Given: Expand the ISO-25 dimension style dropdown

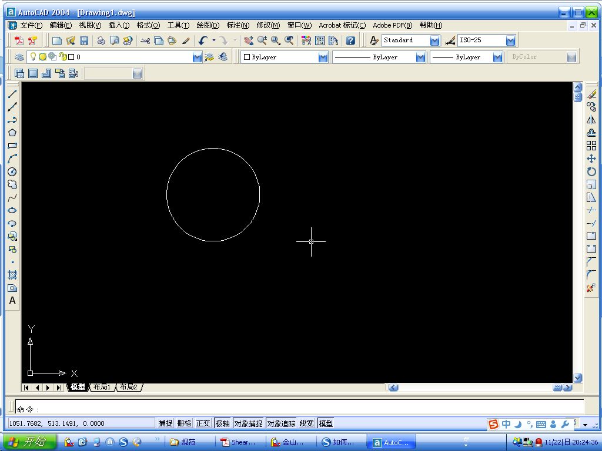Looking at the screenshot, I should [510, 41].
